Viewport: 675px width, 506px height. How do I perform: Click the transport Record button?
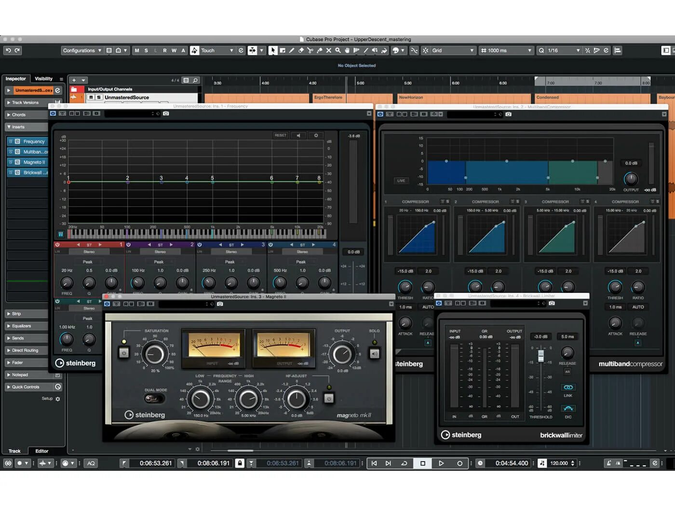coord(459,463)
